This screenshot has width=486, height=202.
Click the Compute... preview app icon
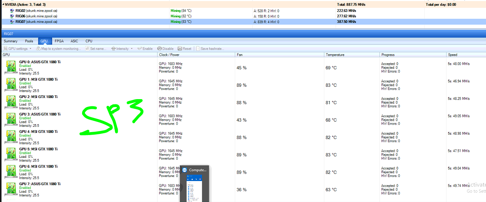coord(184,170)
